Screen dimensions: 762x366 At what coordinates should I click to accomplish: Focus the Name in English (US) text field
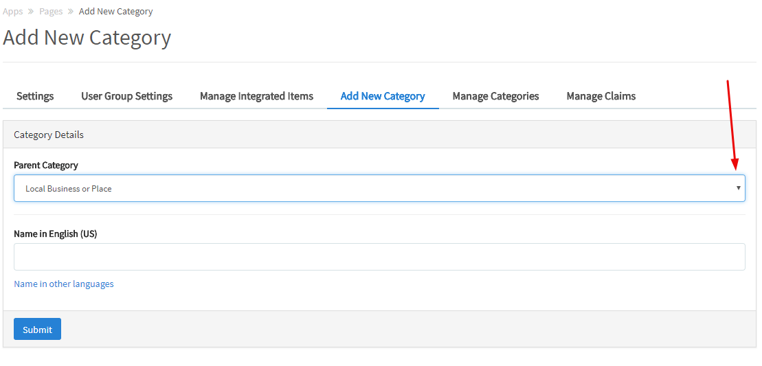pos(379,257)
